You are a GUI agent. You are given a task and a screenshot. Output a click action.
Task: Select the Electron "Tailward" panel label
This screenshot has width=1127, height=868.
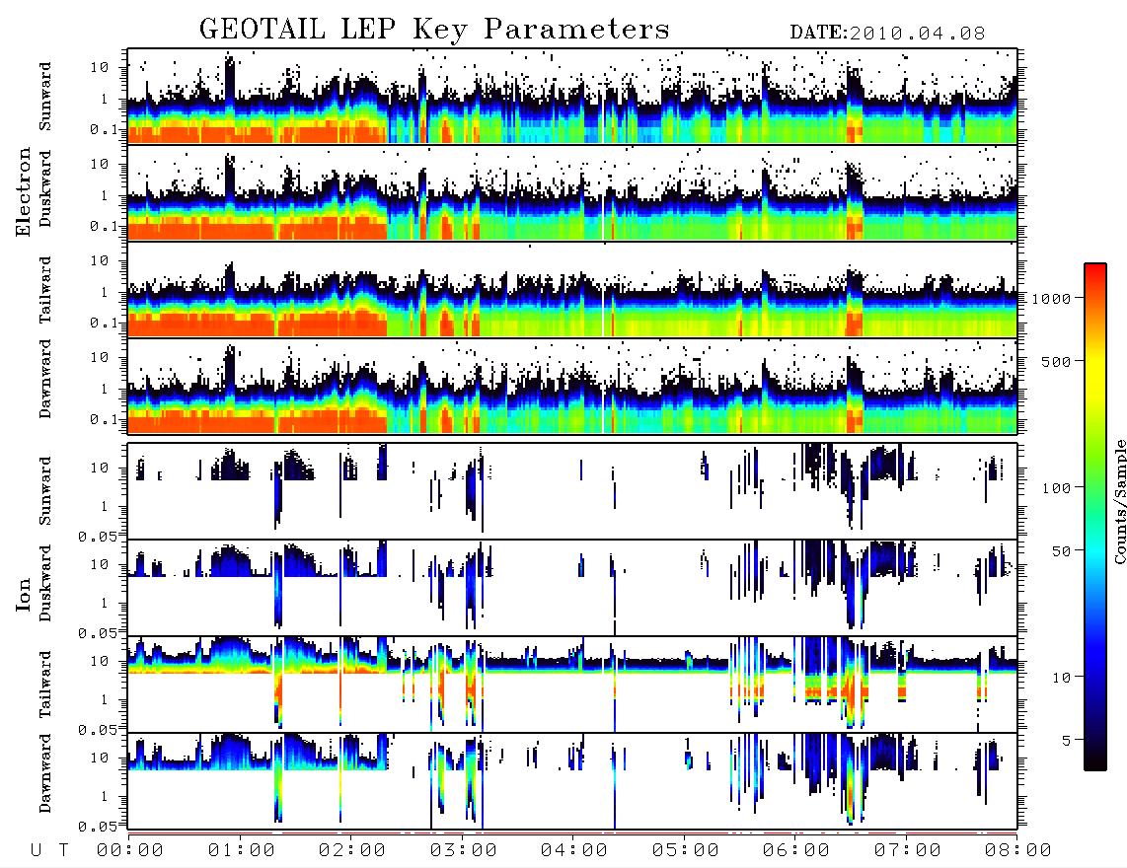pyautogui.click(x=45, y=290)
